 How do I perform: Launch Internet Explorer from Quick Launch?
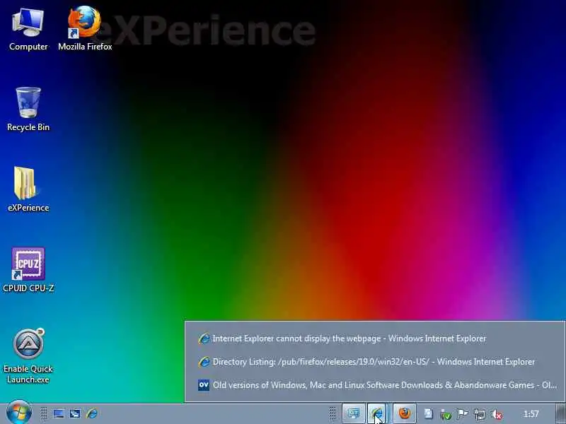coord(92,413)
